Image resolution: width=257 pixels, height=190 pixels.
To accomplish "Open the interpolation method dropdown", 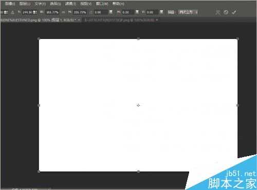I will 188,12.
